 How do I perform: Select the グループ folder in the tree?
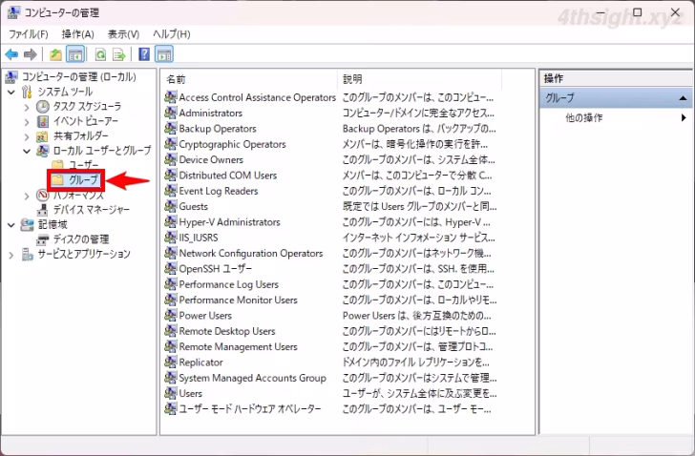pos(75,179)
